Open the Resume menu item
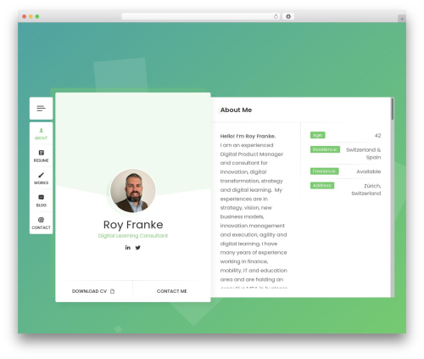The height and width of the screenshot is (359, 424). click(42, 156)
